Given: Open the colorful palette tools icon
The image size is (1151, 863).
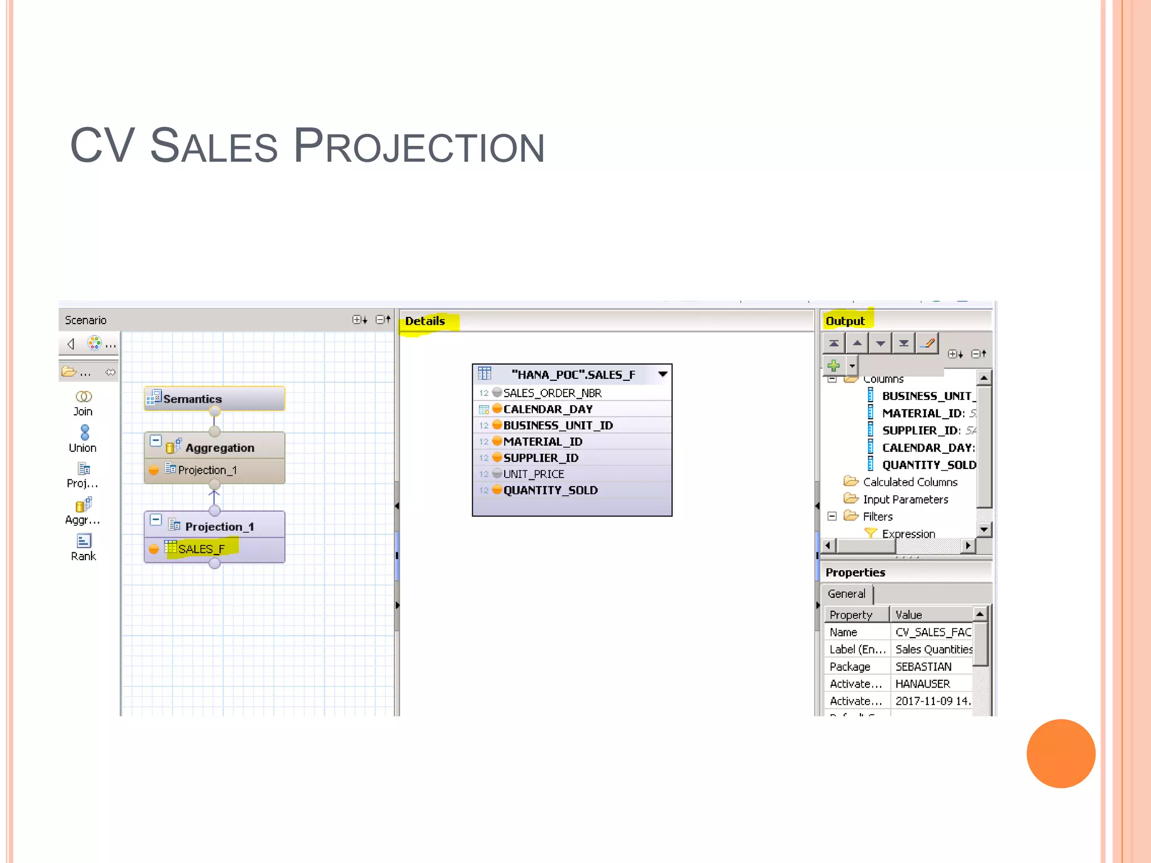Looking at the screenshot, I should 94,343.
